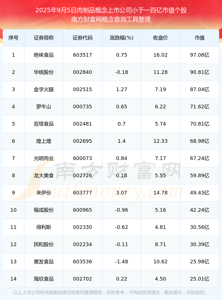Click stock code 000735
Image resolution: width=222 pixels, height=300 pixels.
pos(83,107)
